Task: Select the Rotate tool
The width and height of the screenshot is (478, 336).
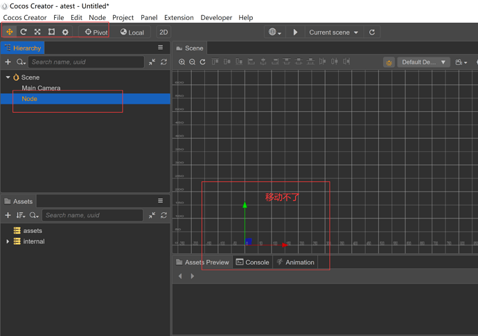Action: 24,32
